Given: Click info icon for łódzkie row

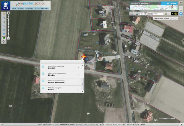Looking at the screenshot, I should (43, 74).
